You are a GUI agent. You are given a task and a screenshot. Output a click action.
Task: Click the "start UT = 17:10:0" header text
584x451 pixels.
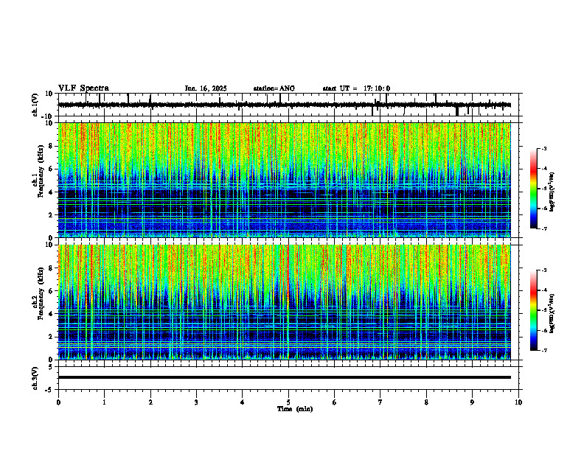point(356,88)
